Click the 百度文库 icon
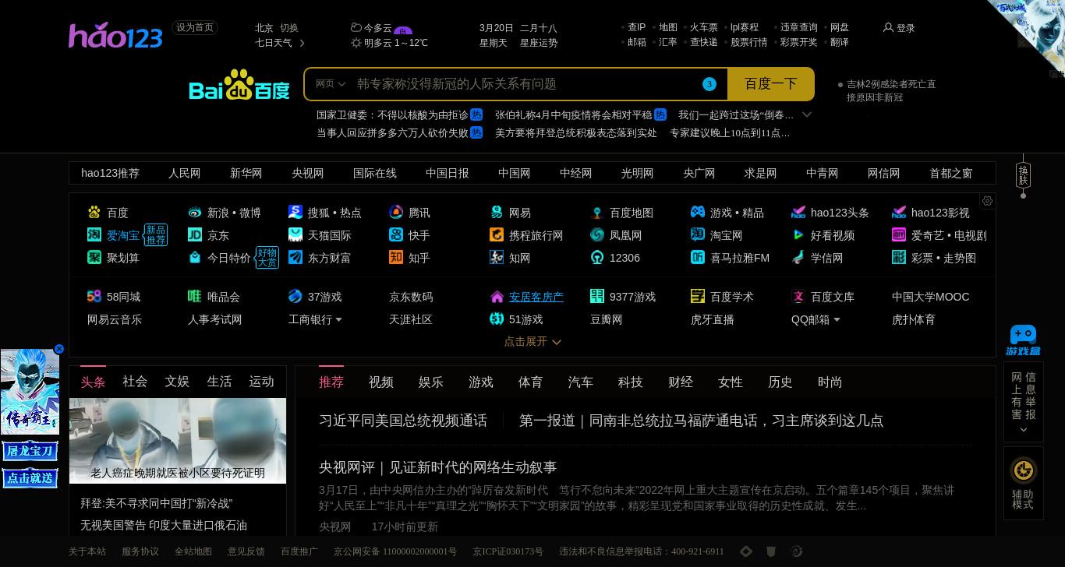The height and width of the screenshot is (567, 1065). click(798, 296)
